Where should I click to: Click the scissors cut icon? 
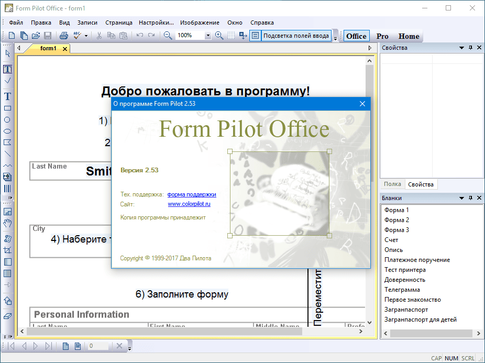pyautogui.click(x=99, y=36)
